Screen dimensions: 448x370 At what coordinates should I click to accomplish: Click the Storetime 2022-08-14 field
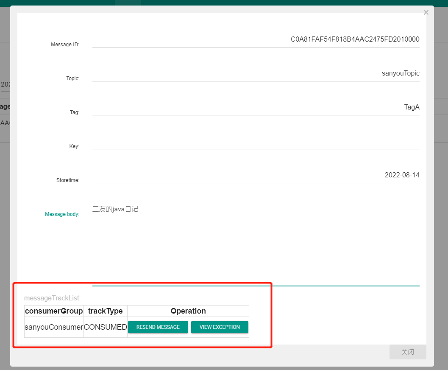pyautogui.click(x=256, y=175)
